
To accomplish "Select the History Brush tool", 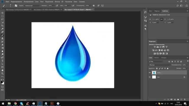I will tap(2, 42).
